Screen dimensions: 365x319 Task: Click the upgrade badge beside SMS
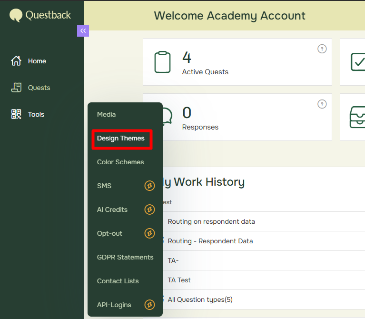coord(149,186)
